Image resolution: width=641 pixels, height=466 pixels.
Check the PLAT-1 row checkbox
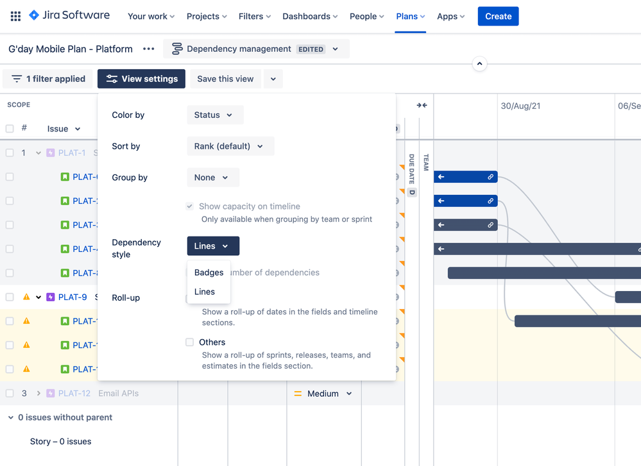[x=10, y=153]
